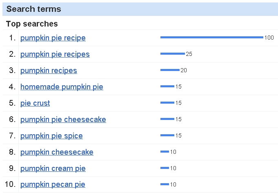This screenshot has height=193, width=278.
Task: Click the 'Search terms' header bar
Action: click(x=140, y=9)
